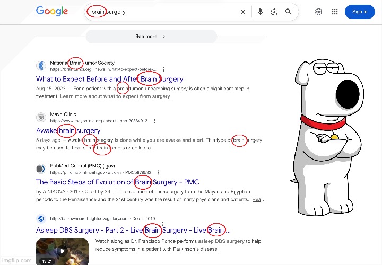Start voice search with microphone icon
382x265 pixels.
click(x=260, y=12)
